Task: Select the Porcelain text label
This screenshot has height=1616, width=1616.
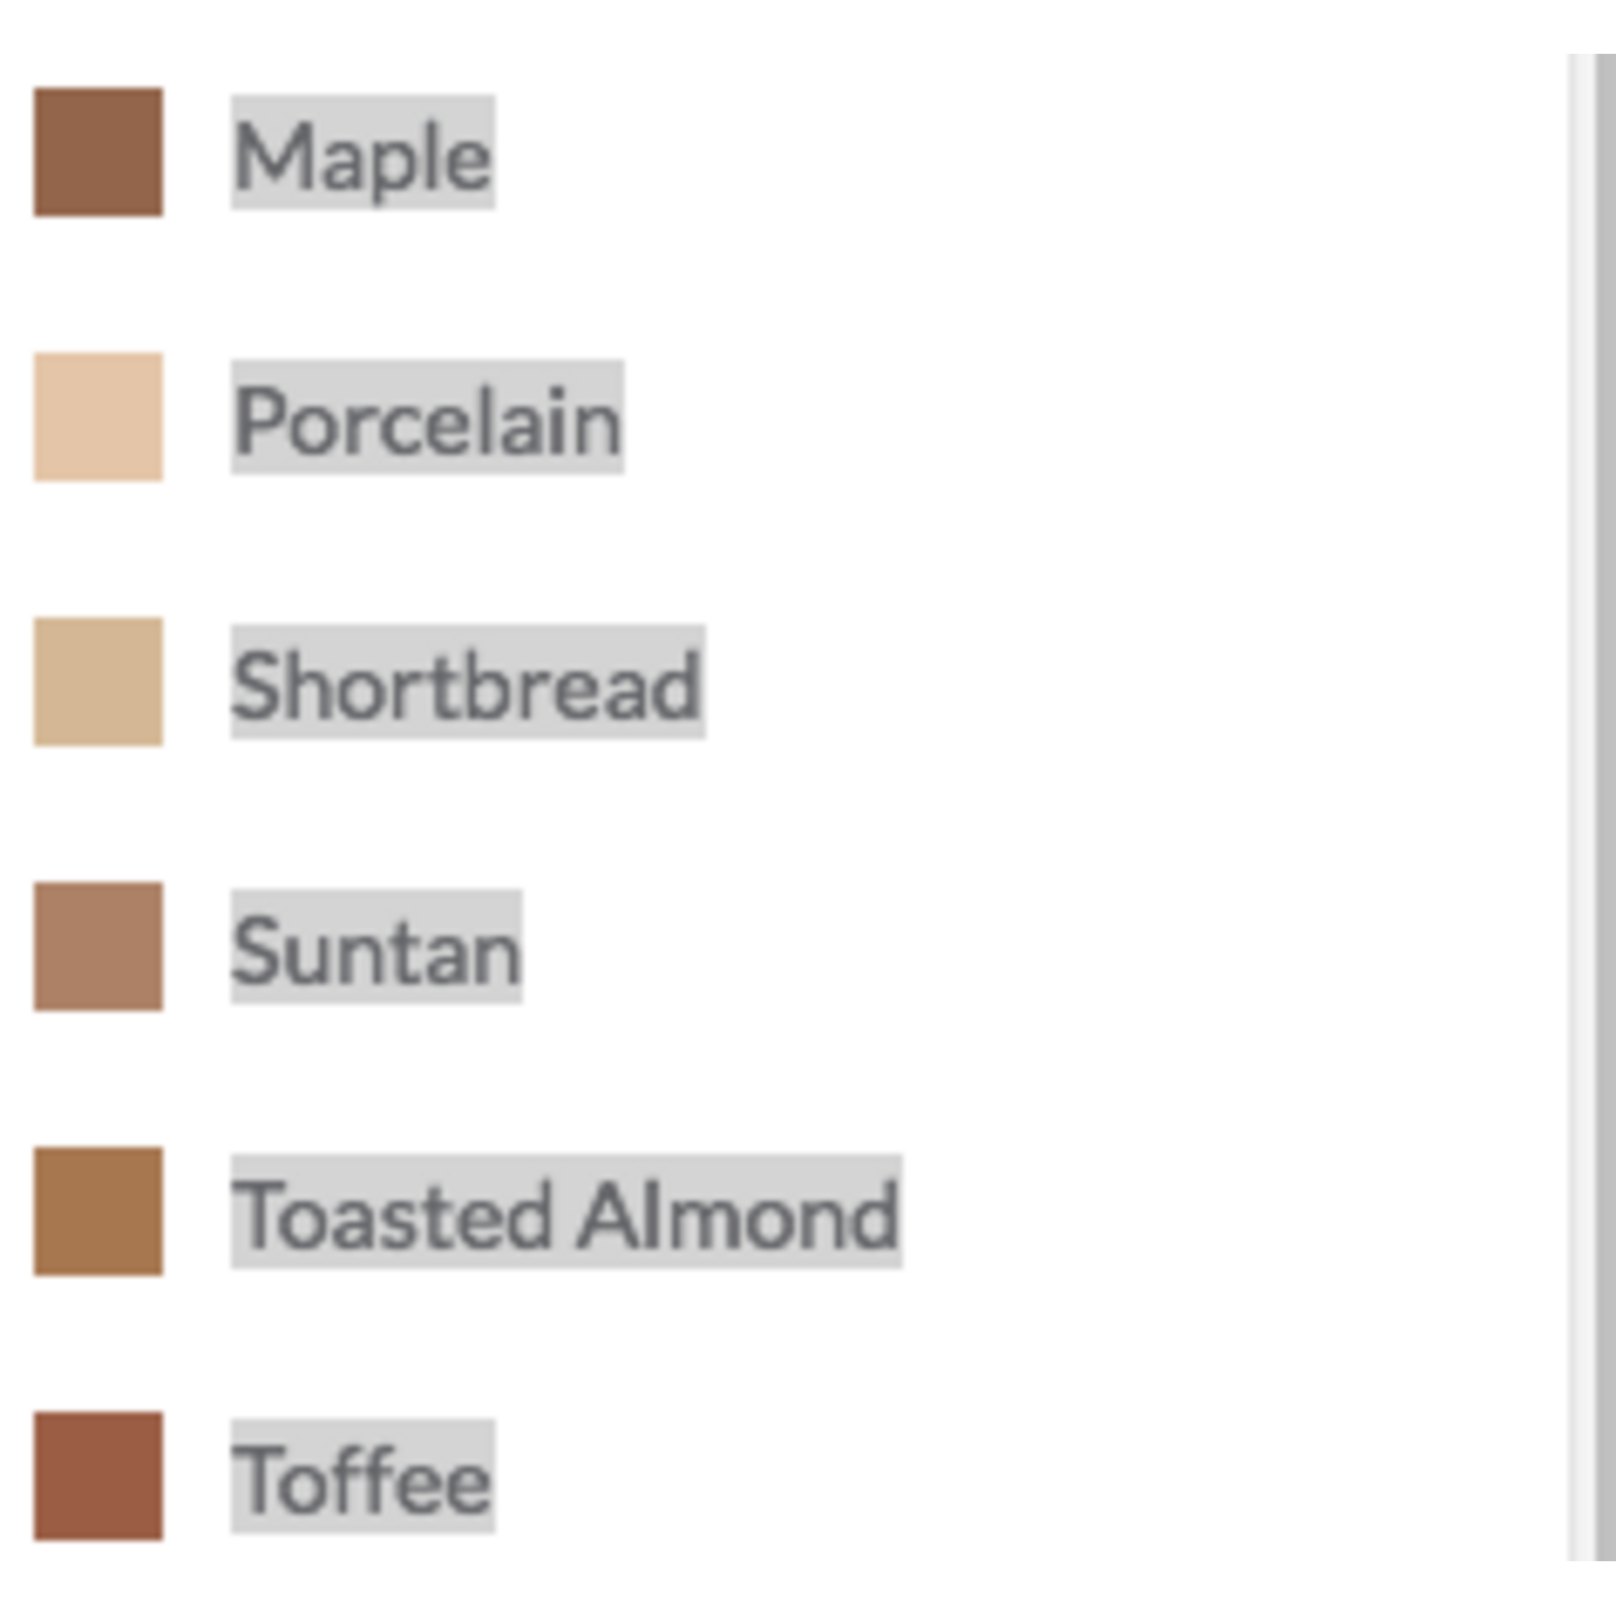Action: coord(427,419)
